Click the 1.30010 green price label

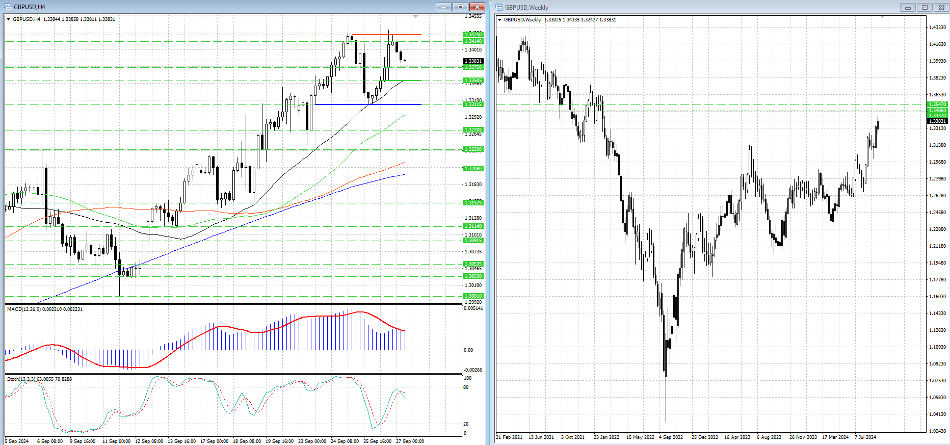click(x=473, y=296)
